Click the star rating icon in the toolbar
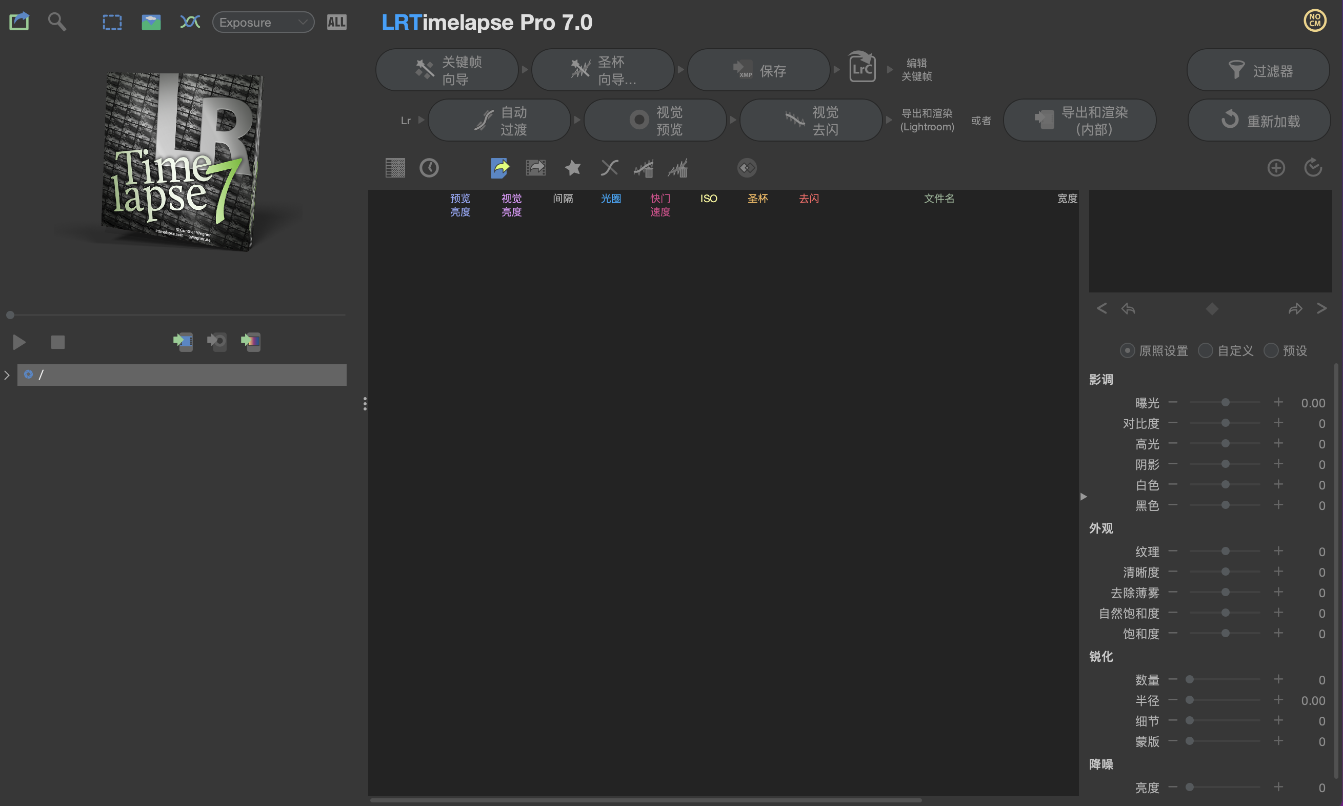This screenshot has height=806, width=1343. (573, 168)
